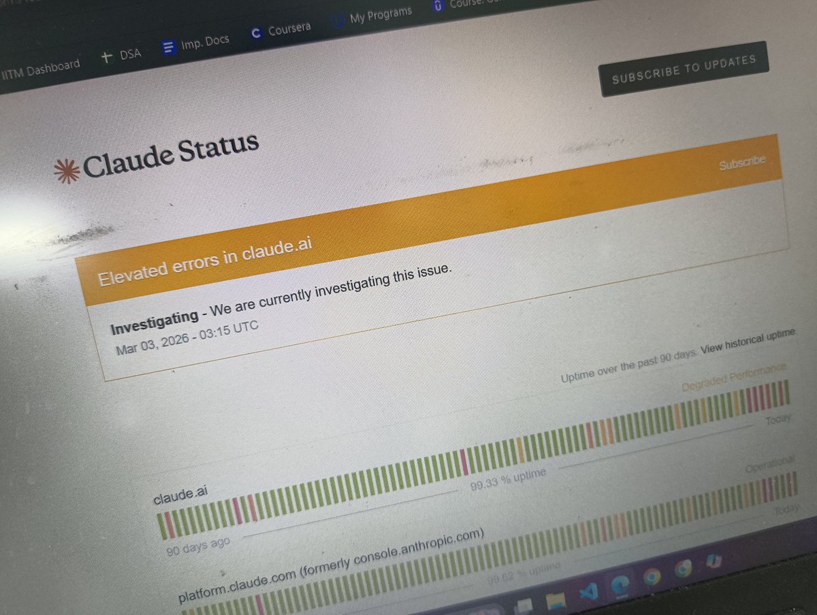
Task: Click the Coursera C favicon
Action: click(x=256, y=33)
